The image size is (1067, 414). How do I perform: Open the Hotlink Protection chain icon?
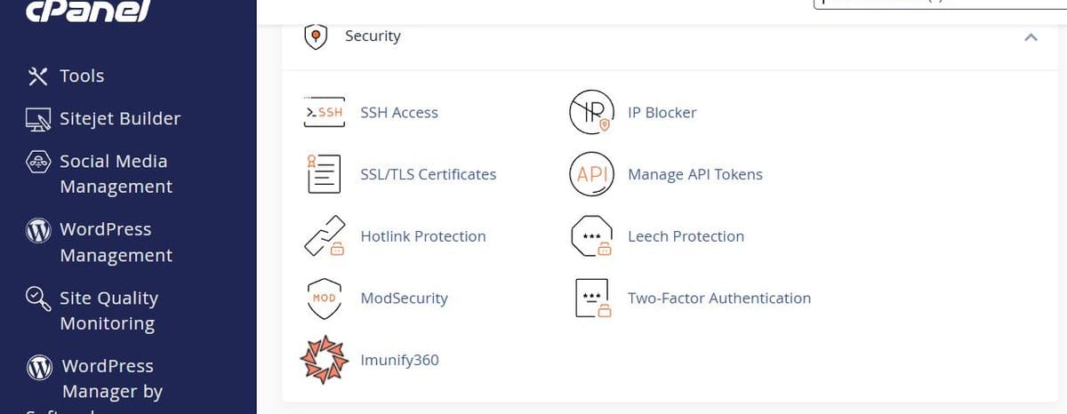pyautogui.click(x=324, y=236)
